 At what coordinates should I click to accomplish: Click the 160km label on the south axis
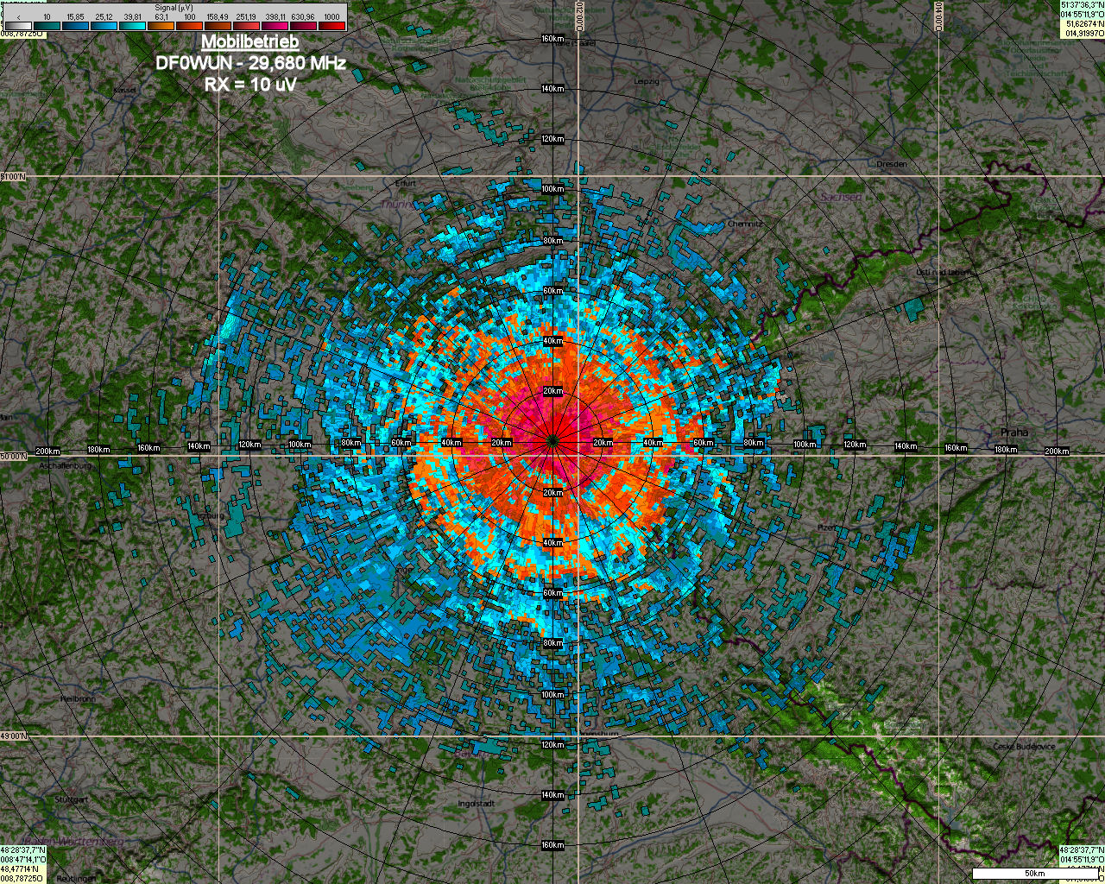click(552, 845)
